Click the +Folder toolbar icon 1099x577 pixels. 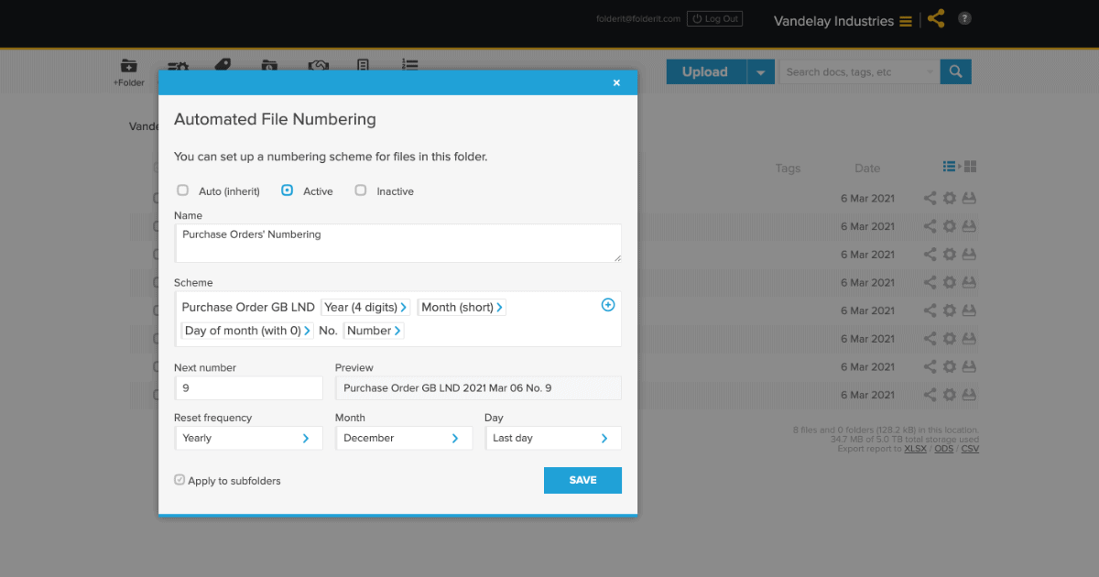click(129, 72)
